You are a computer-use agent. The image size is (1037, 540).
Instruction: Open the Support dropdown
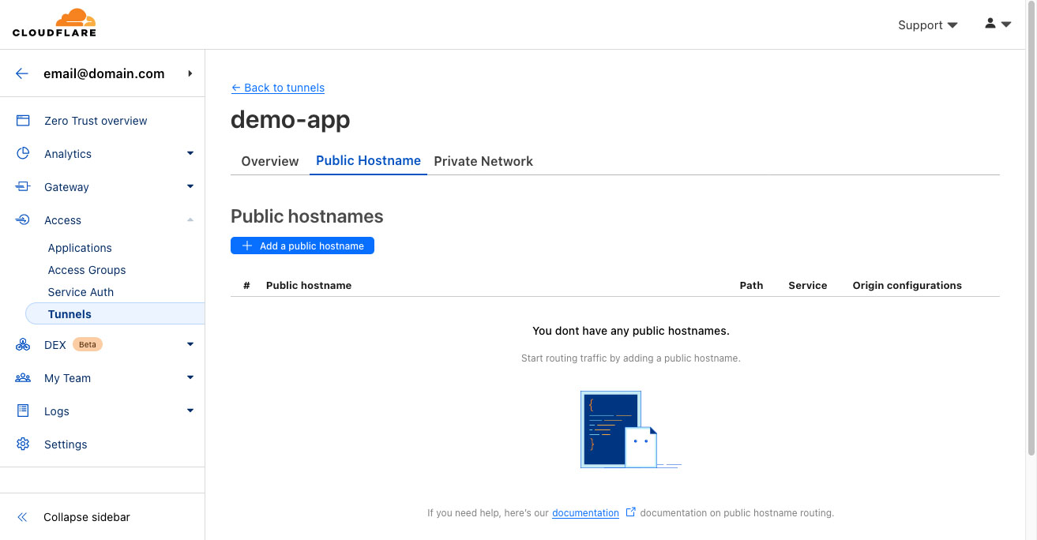tap(927, 25)
